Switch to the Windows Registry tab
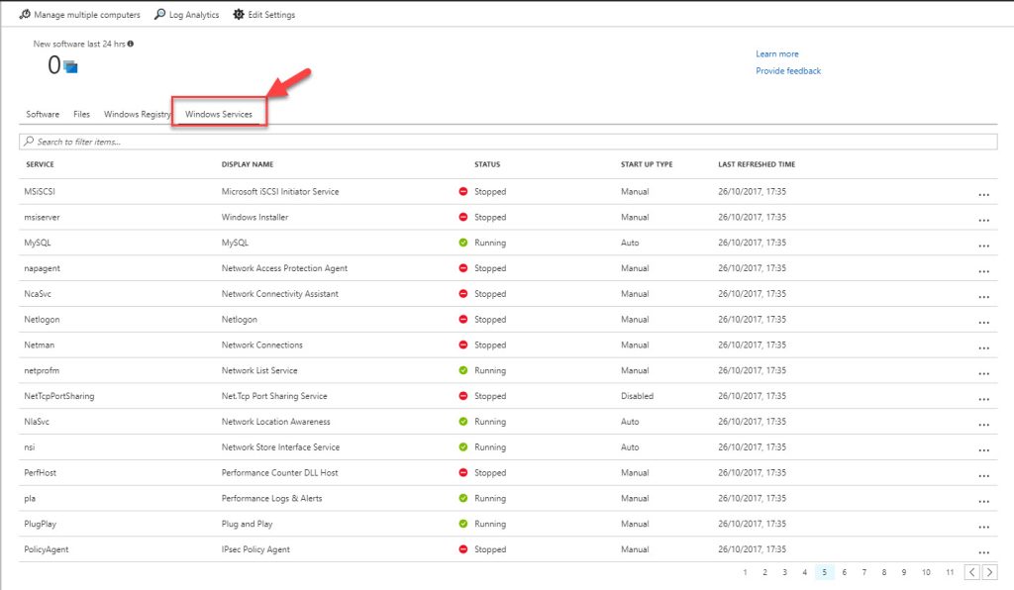 [x=137, y=113]
